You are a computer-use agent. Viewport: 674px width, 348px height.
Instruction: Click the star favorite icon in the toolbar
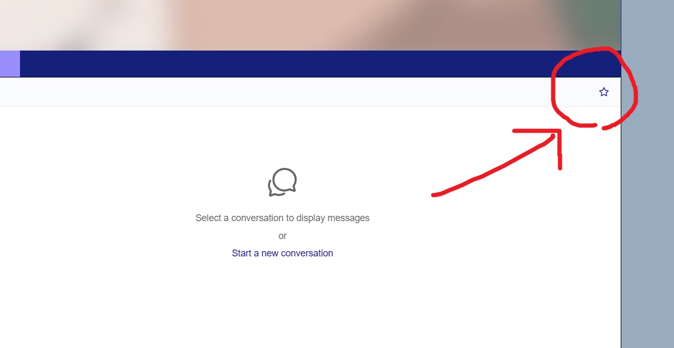603,92
